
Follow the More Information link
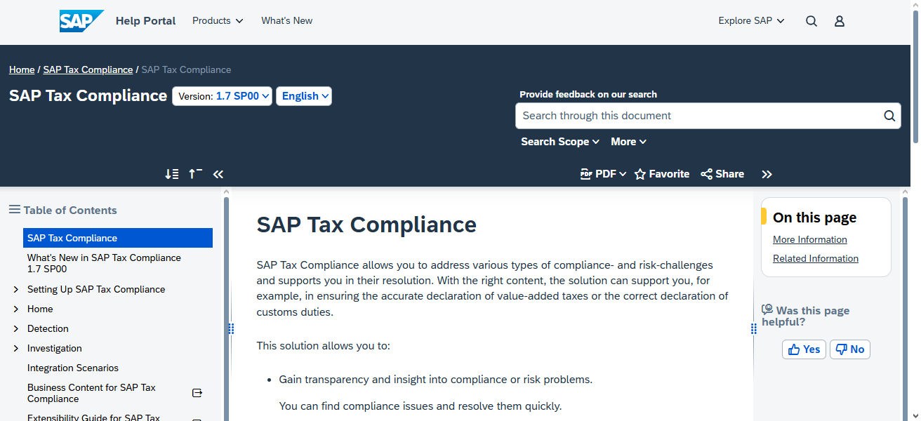[x=809, y=239]
